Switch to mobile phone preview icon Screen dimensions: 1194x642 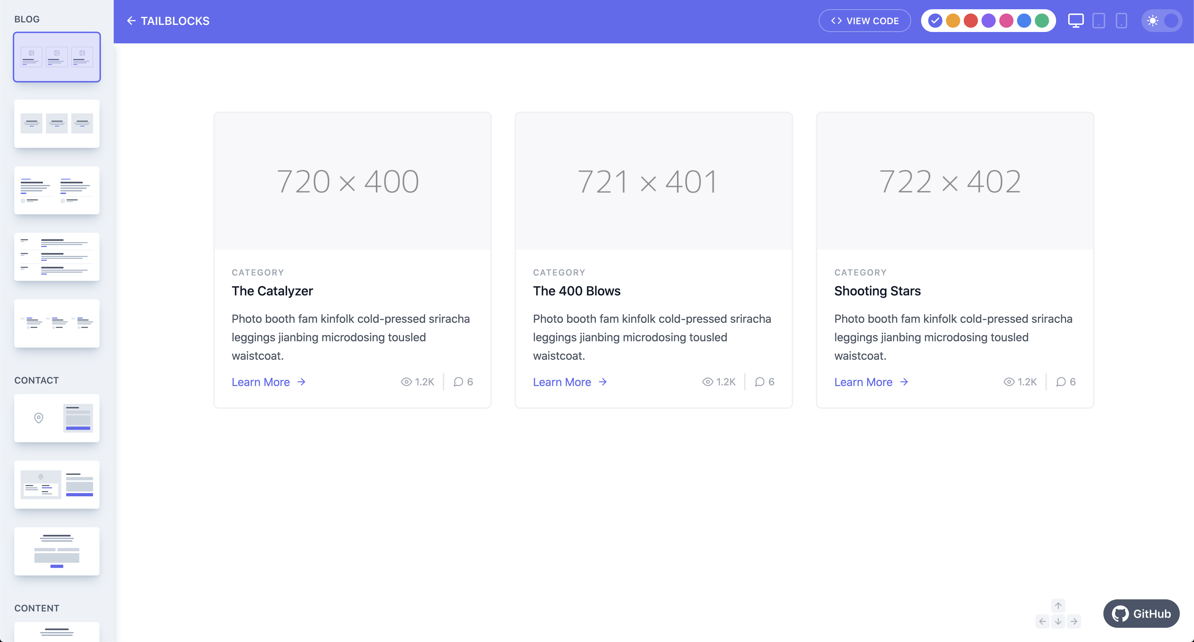tap(1121, 21)
